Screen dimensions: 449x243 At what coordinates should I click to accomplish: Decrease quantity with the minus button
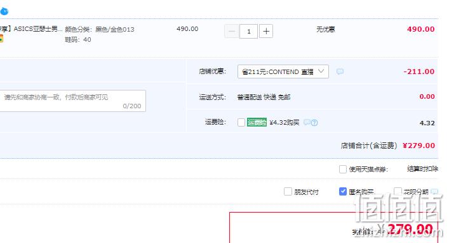coord(231,31)
